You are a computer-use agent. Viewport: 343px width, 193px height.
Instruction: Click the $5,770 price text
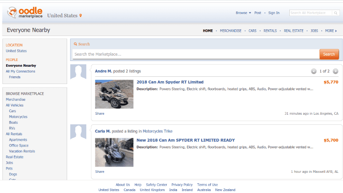pos(331,82)
